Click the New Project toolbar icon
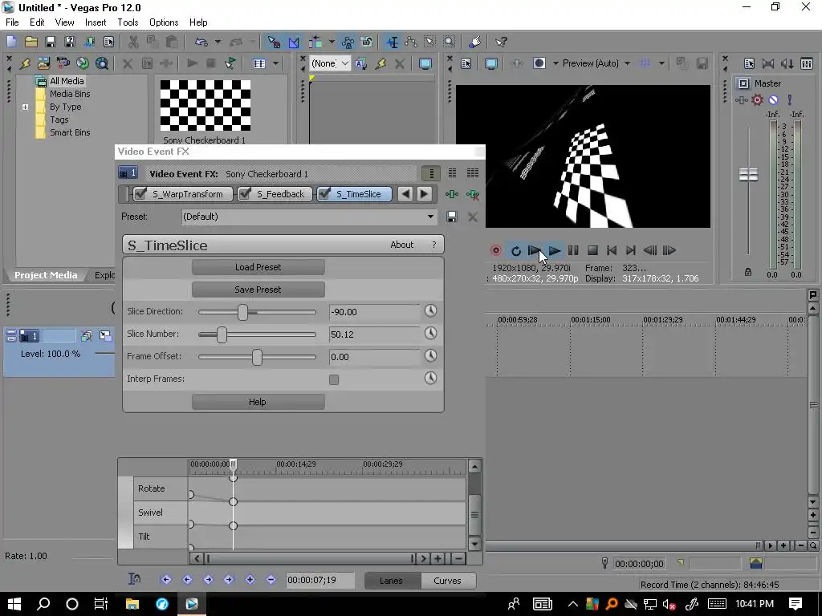The image size is (822, 616). (11, 42)
